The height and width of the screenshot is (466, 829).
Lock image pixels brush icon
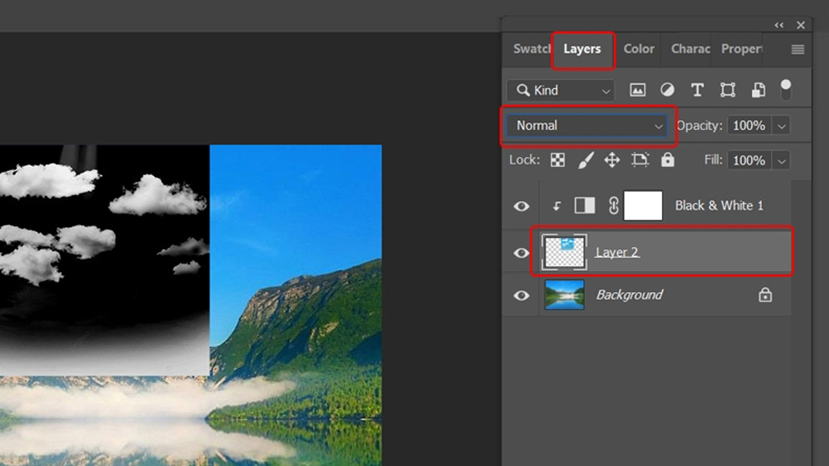585,160
